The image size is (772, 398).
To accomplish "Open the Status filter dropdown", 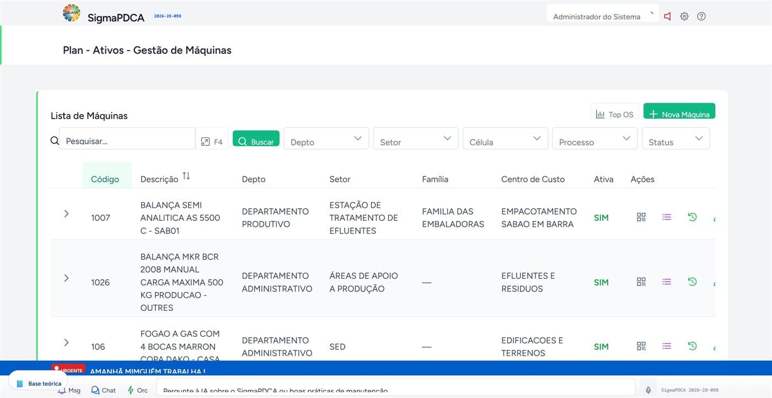I will pyautogui.click(x=676, y=139).
